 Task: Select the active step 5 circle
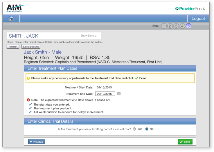(188, 26)
